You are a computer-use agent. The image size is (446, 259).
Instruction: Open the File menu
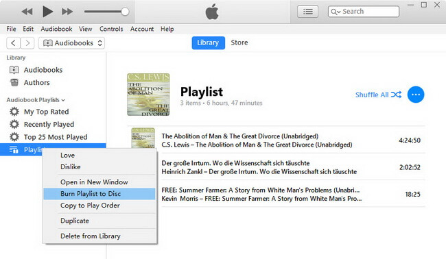[11, 29]
